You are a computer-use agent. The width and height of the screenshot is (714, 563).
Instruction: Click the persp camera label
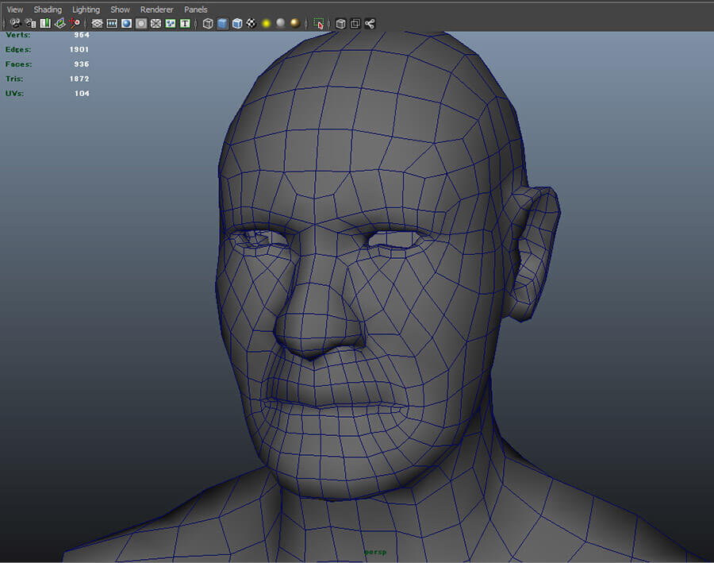pyautogui.click(x=375, y=552)
